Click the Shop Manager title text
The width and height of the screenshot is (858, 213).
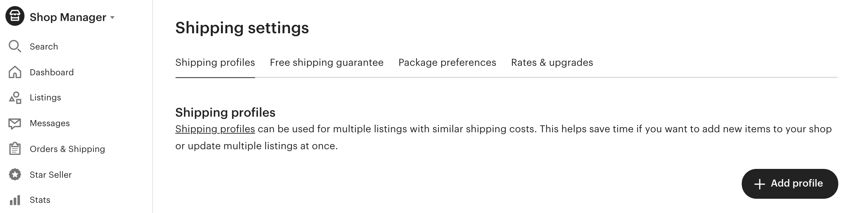point(68,17)
